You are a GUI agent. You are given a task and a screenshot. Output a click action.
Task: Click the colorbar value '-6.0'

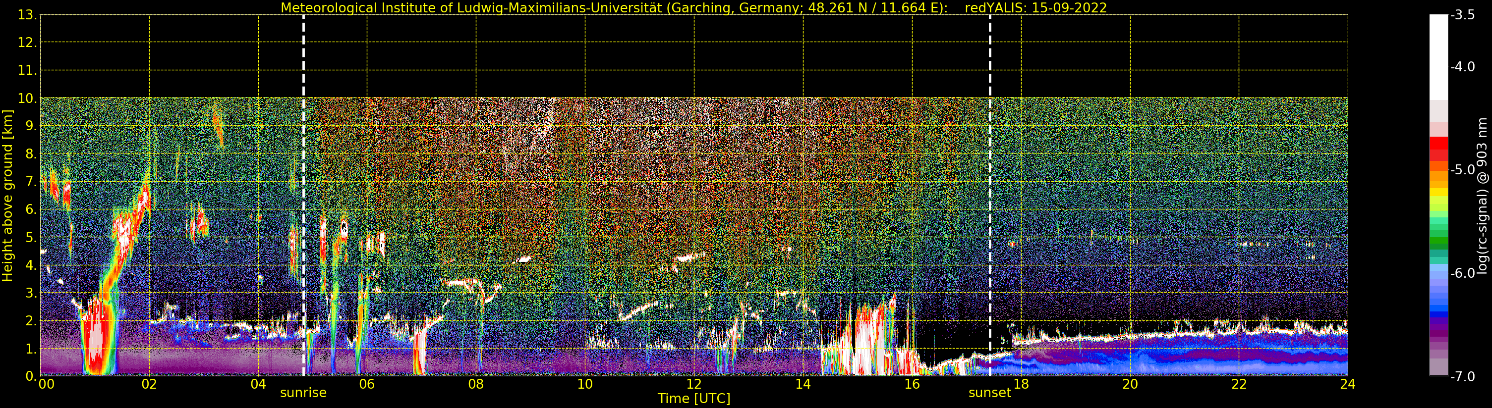[1462, 273]
